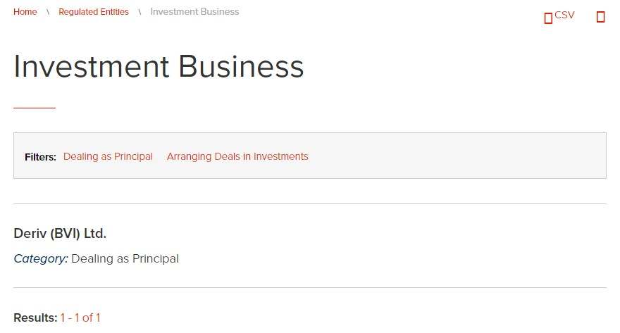The image size is (620, 333).
Task: Click the CSV export text label
Action: coord(564,15)
